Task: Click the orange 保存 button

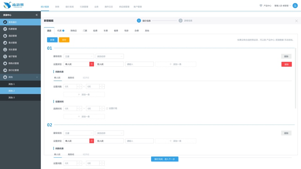Action: click(64, 40)
